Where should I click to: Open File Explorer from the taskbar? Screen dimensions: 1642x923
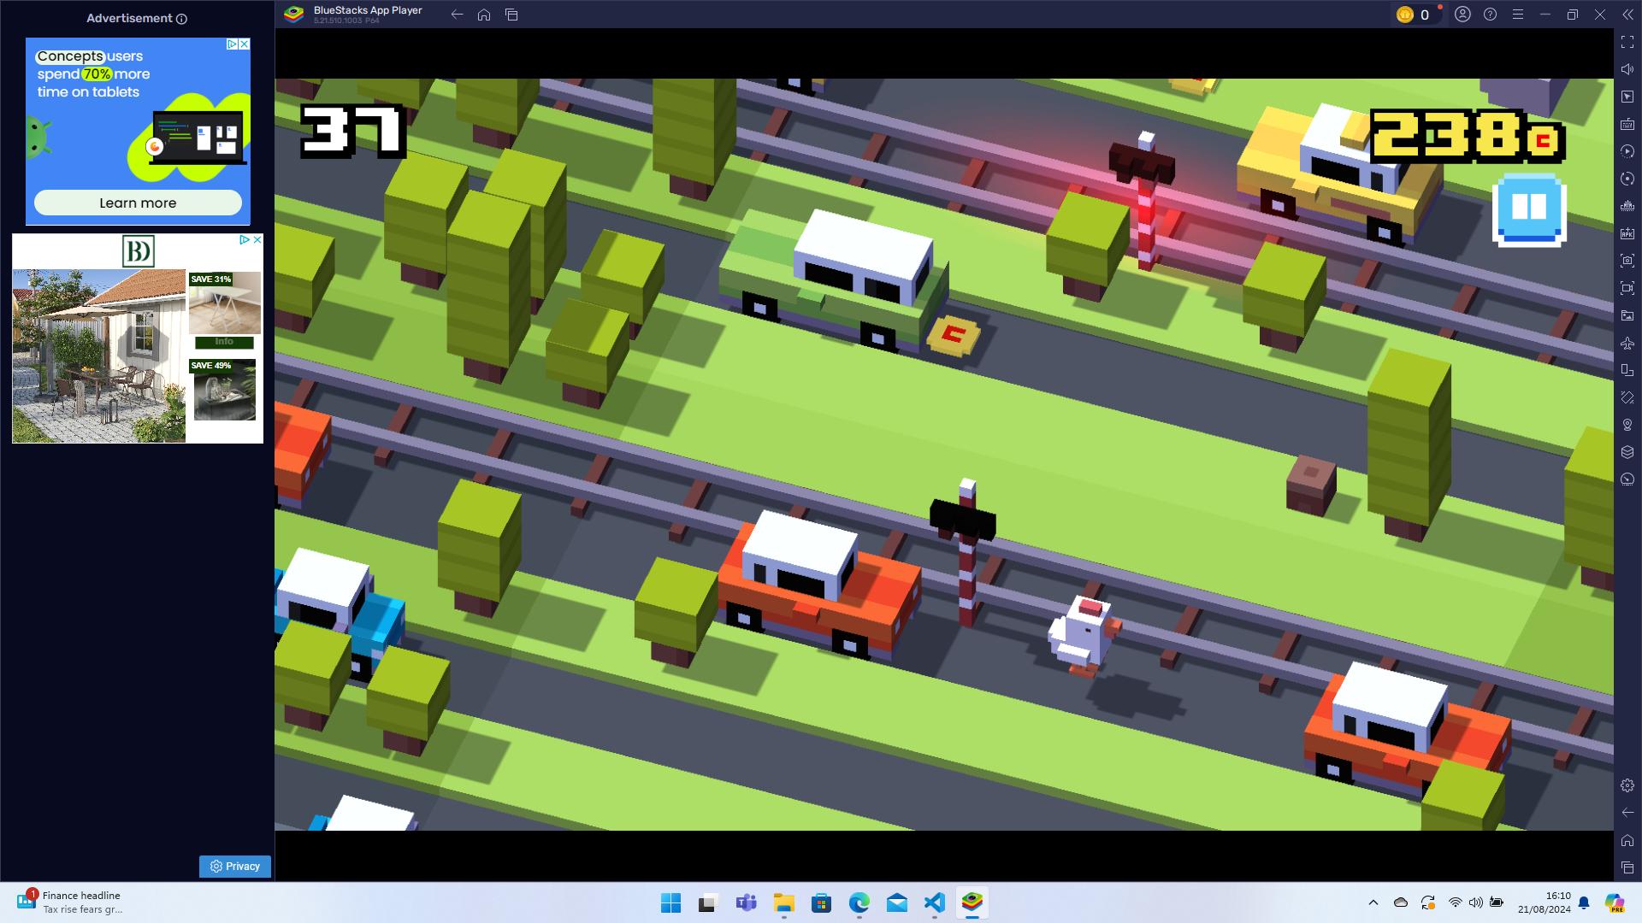click(783, 902)
